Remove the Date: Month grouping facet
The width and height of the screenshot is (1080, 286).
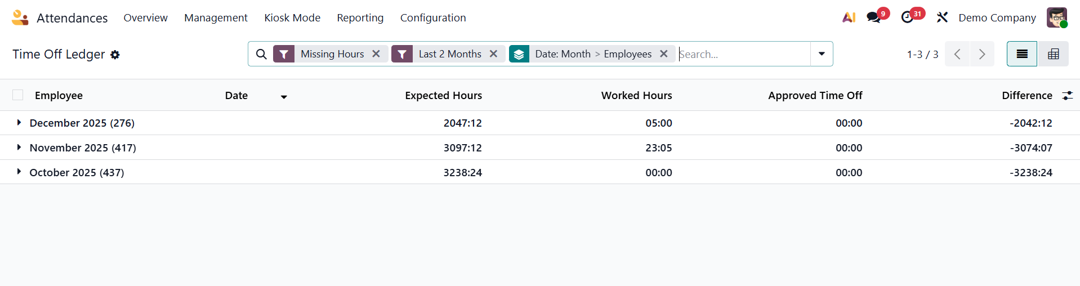(x=664, y=54)
